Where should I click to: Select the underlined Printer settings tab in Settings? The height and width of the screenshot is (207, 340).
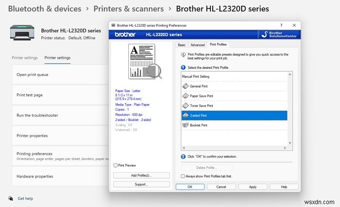(x=57, y=58)
